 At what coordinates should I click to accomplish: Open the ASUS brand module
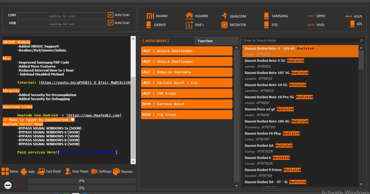tap(353, 16)
